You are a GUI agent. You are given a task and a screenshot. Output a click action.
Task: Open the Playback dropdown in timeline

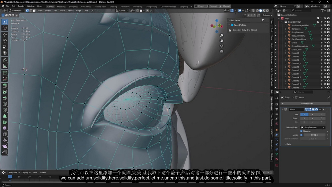tap(14, 173)
